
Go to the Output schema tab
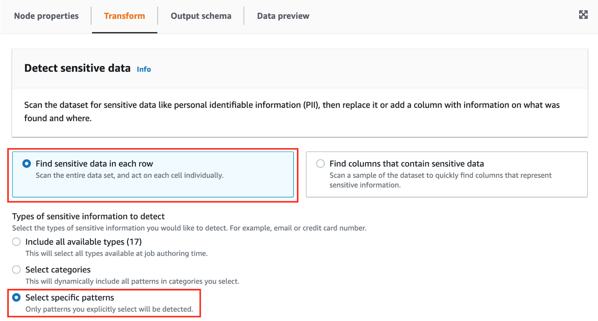point(201,16)
